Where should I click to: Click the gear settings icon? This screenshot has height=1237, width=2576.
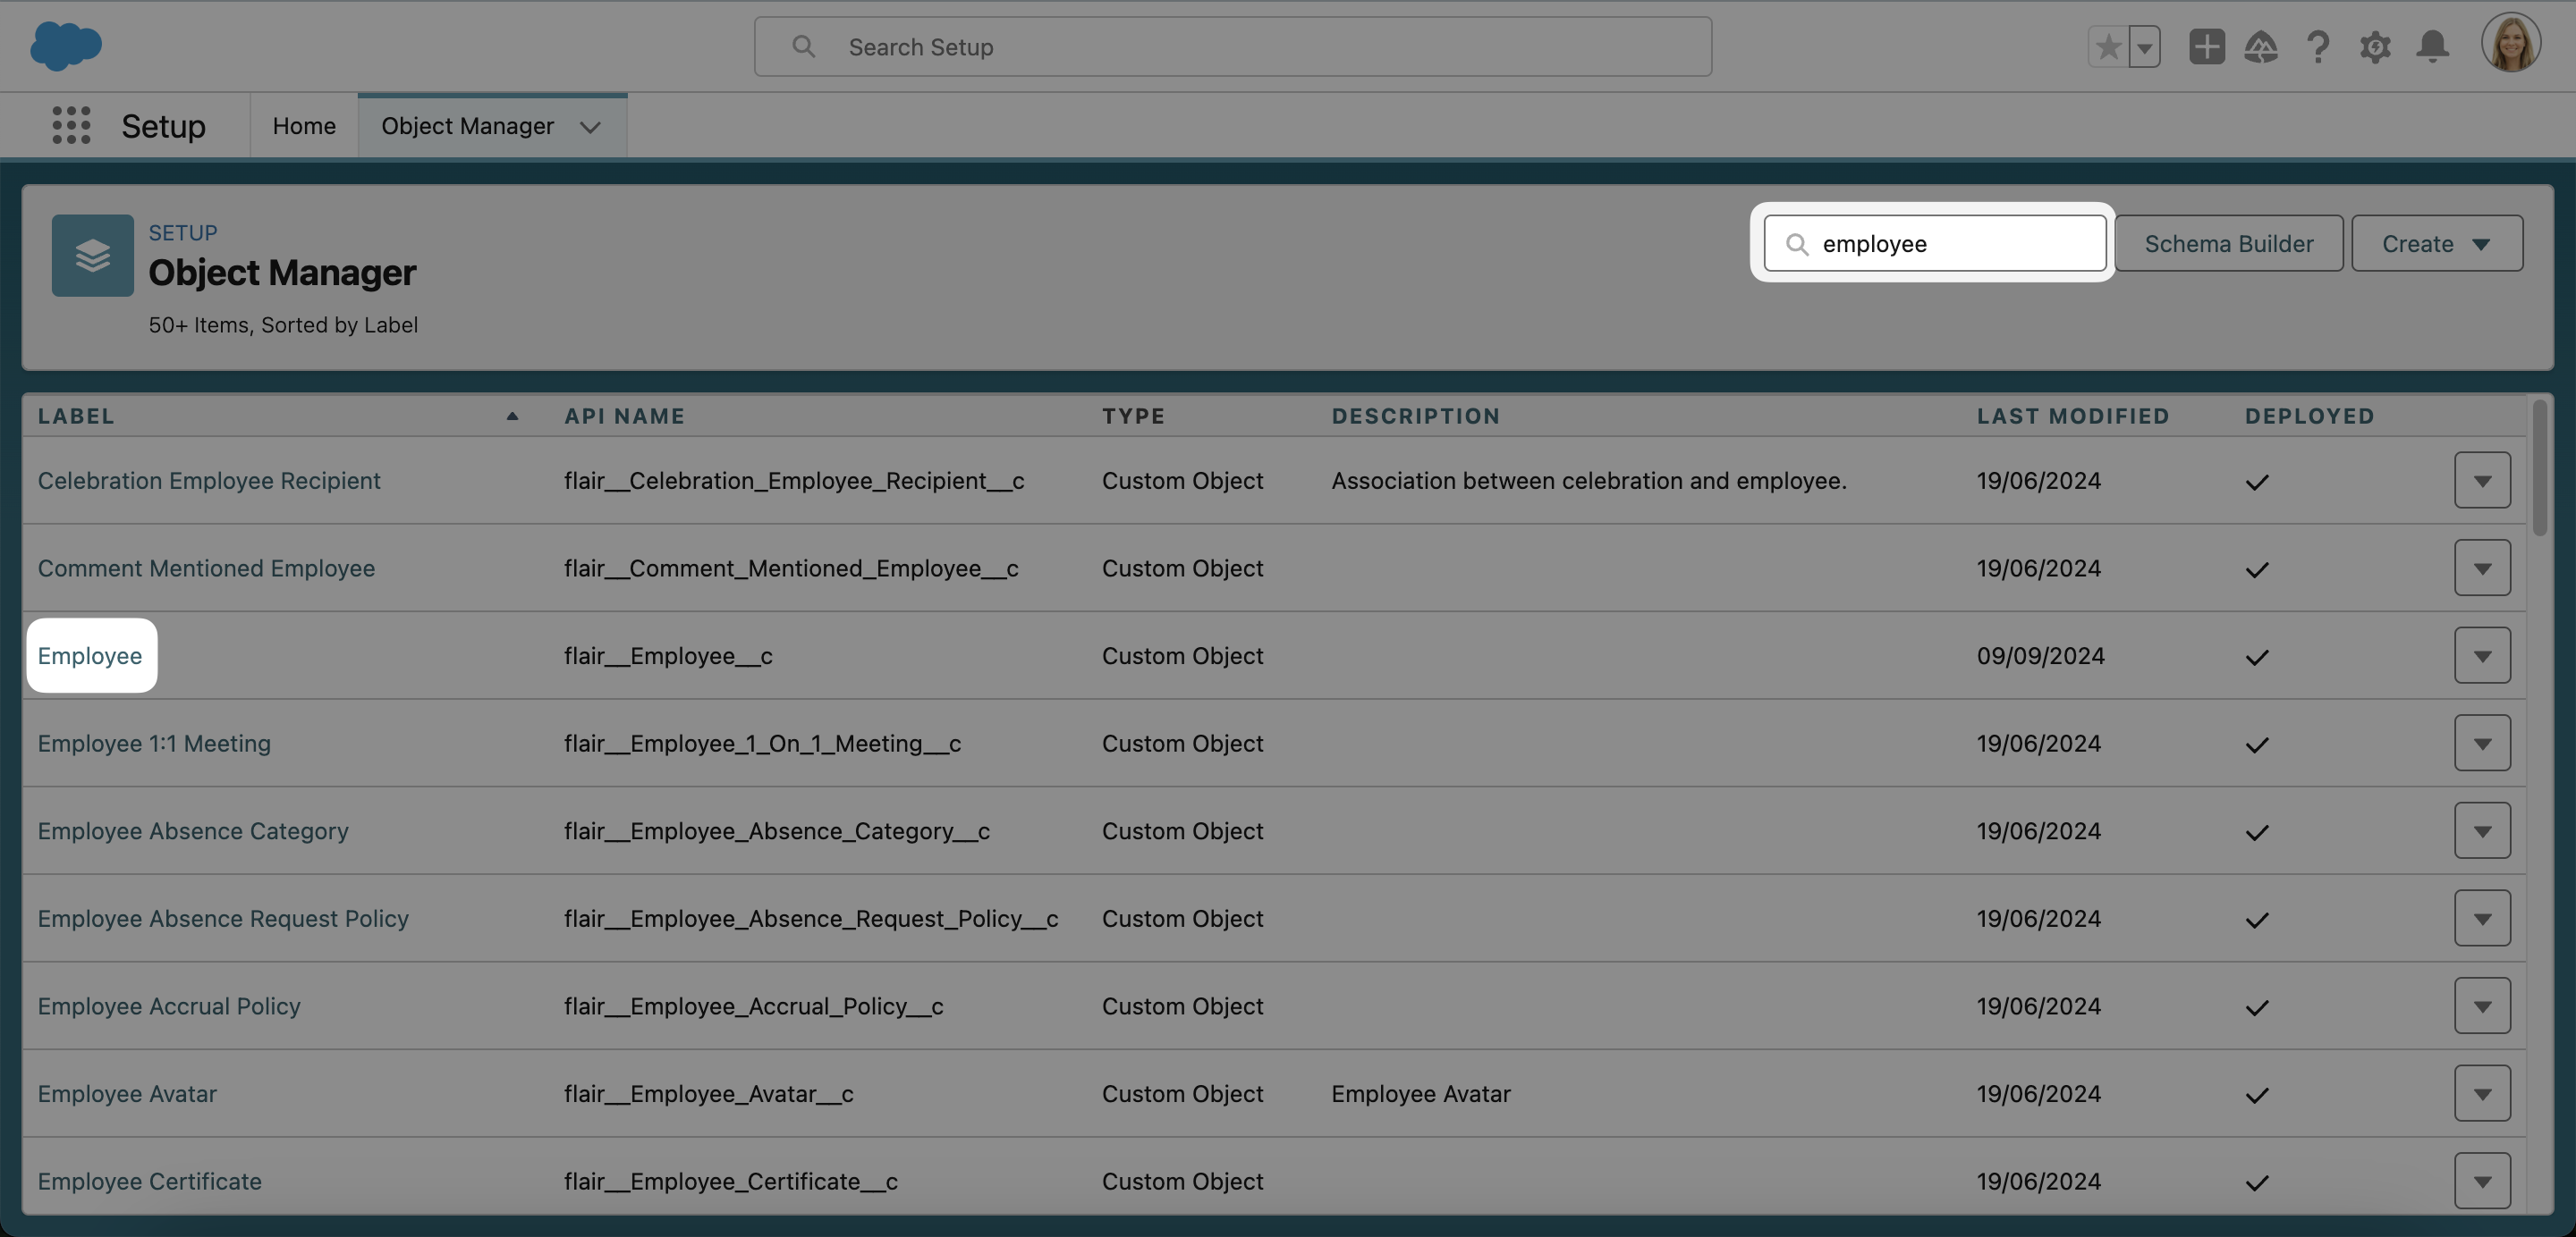[x=2376, y=45]
